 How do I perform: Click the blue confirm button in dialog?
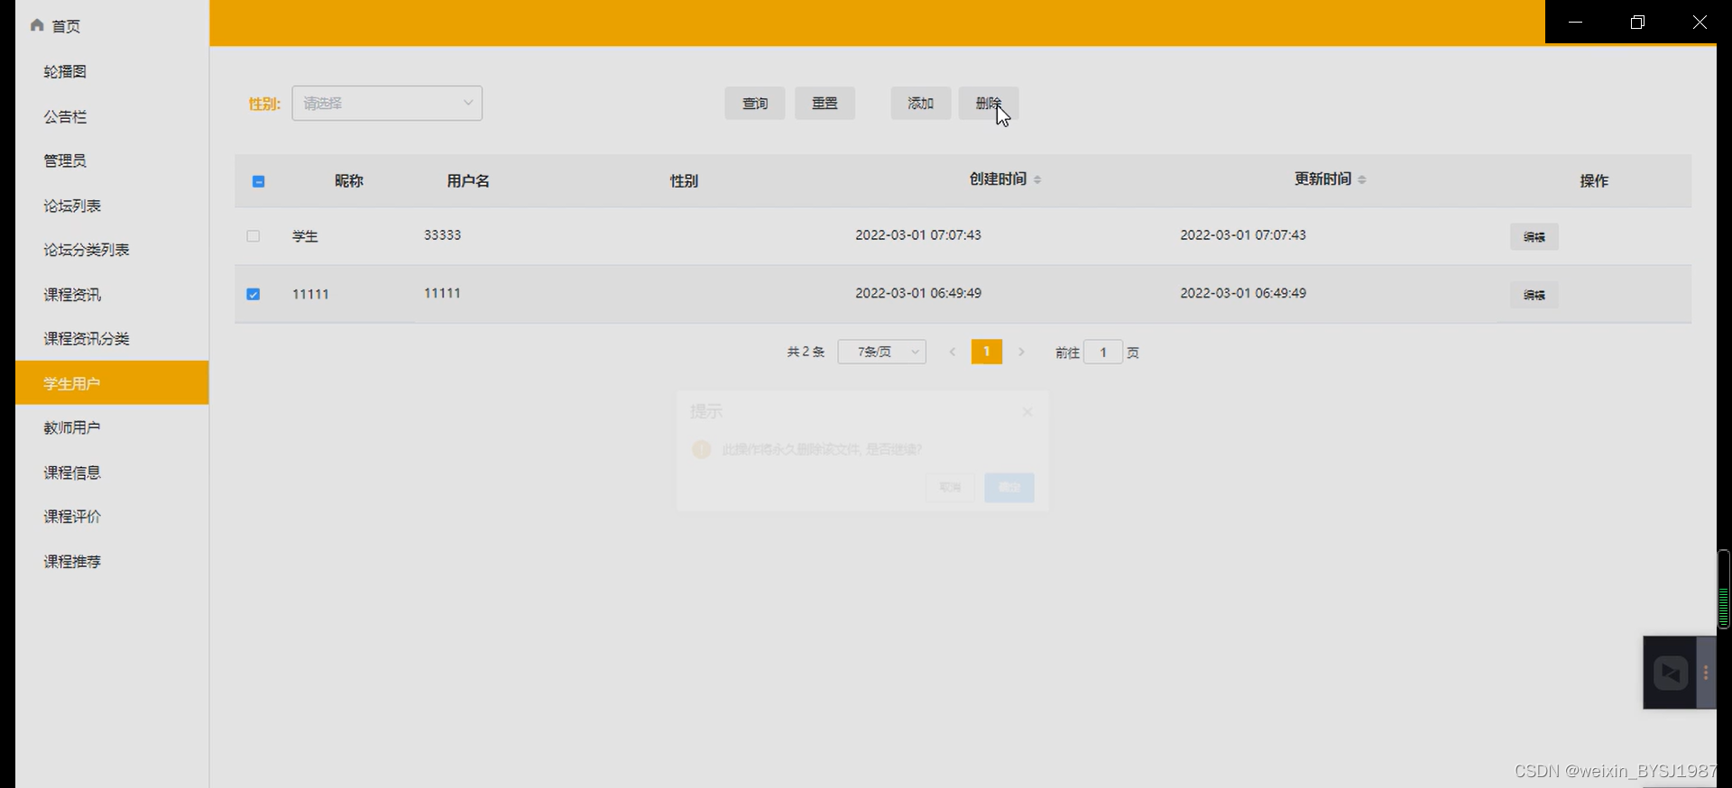pos(1009,488)
